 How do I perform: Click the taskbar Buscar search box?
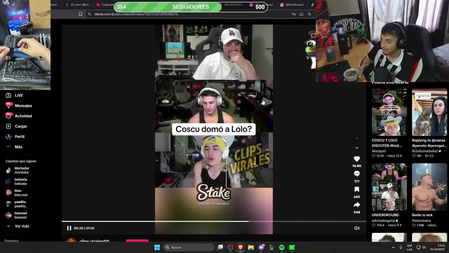pos(189,247)
